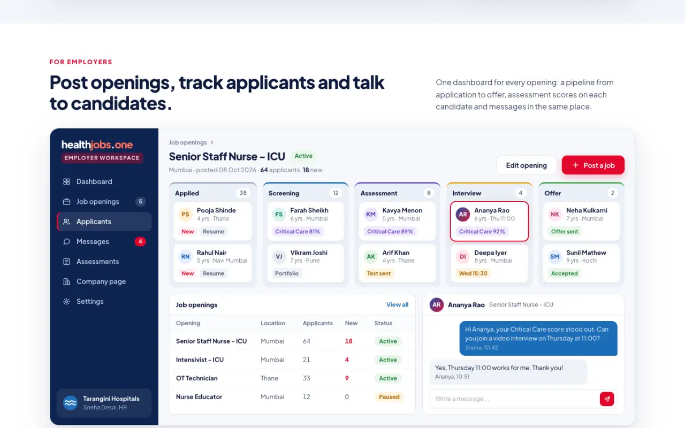Click the Post a job button
The width and height of the screenshot is (685, 428).
(x=593, y=165)
